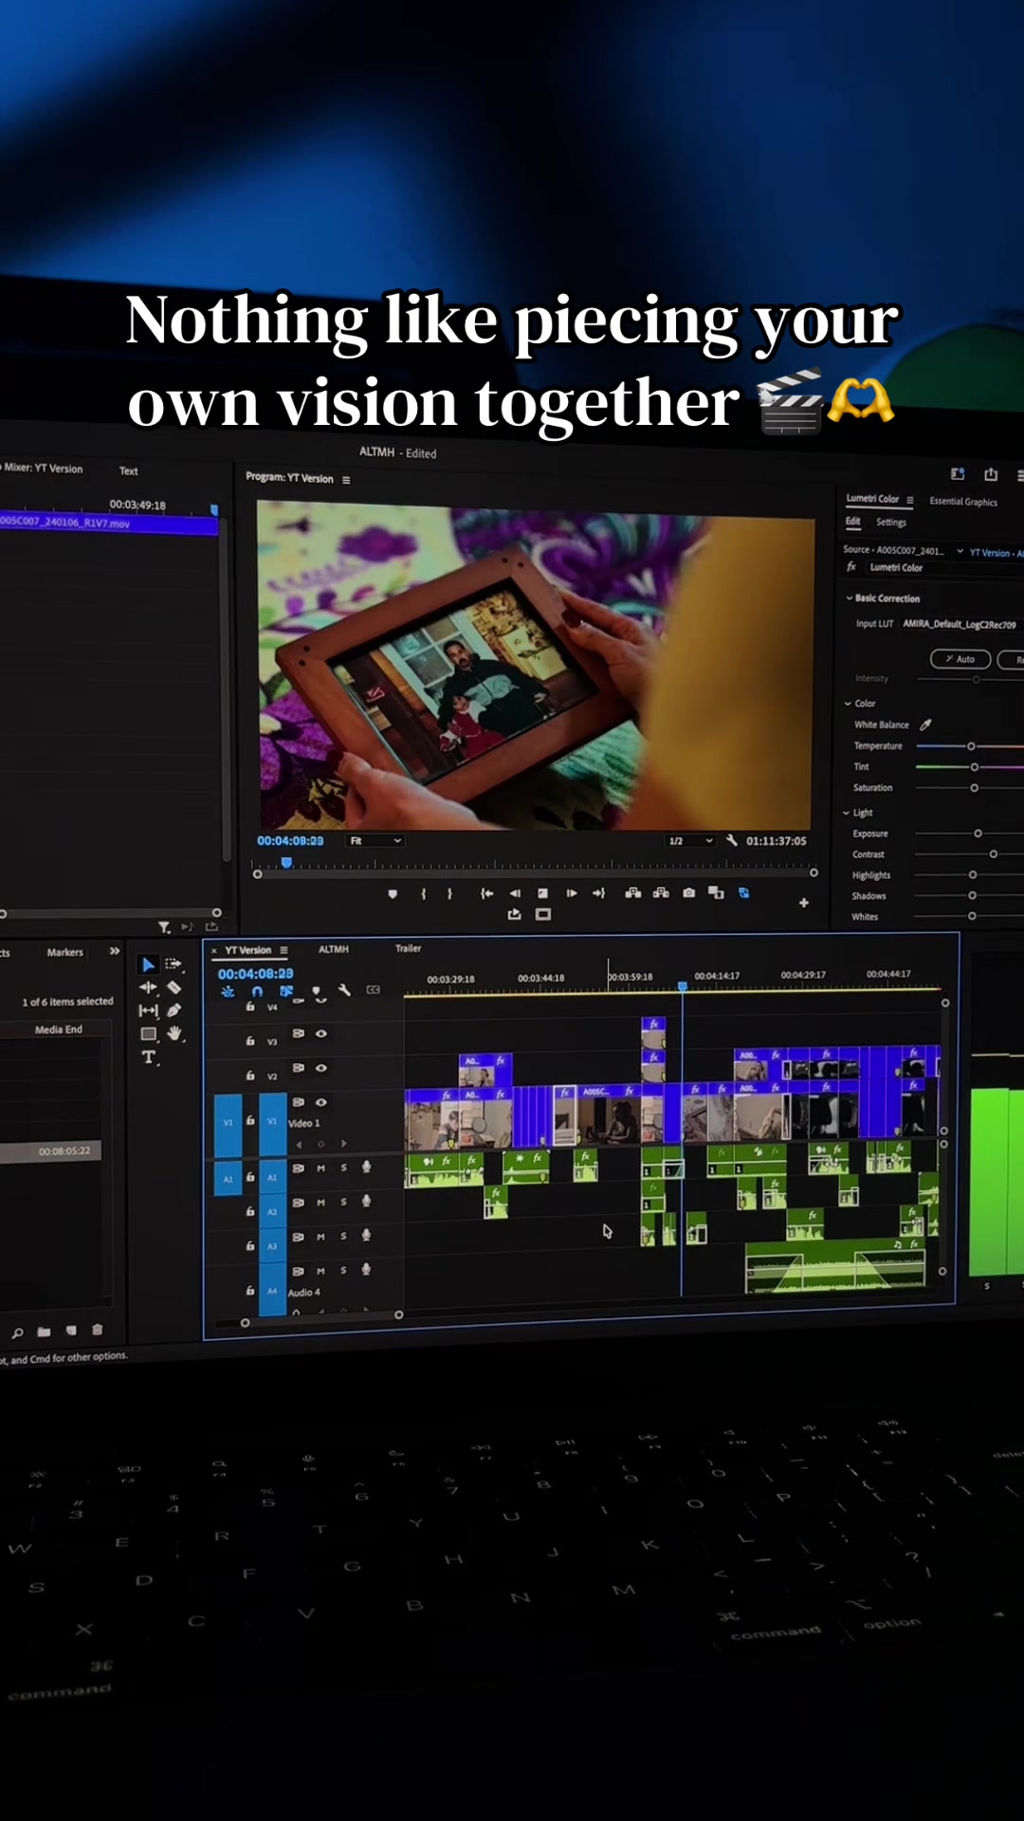Collapse the Basic Correction section
Image resolution: width=1024 pixels, height=1821 pixels.
tap(850, 598)
